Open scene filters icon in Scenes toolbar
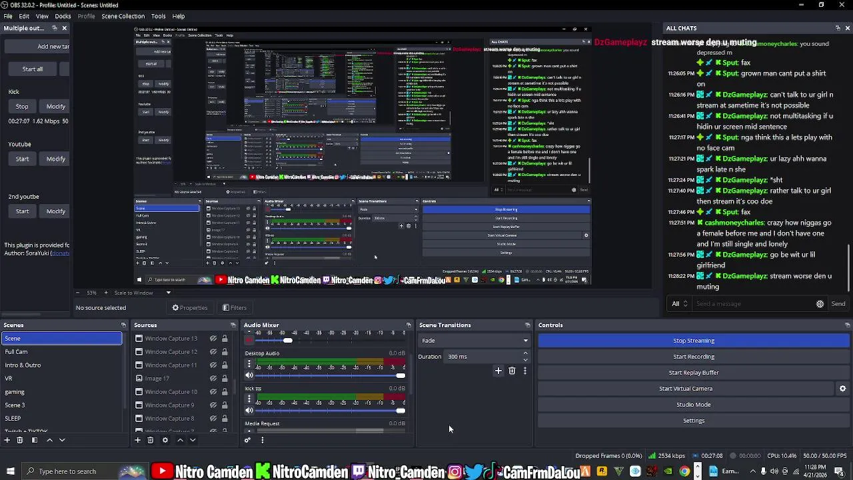 click(35, 440)
